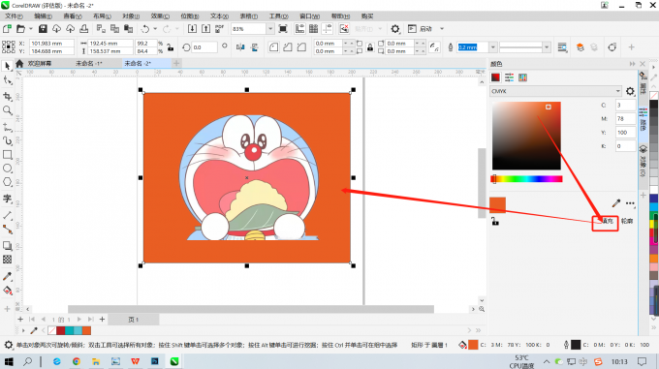
Task: Select the Crop tool
Action: [x=7, y=96]
